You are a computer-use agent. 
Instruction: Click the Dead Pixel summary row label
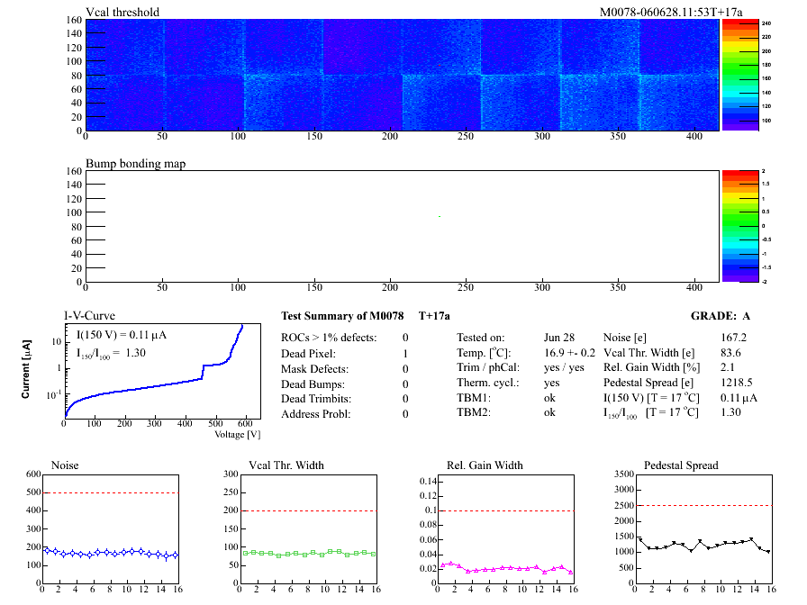(309, 353)
